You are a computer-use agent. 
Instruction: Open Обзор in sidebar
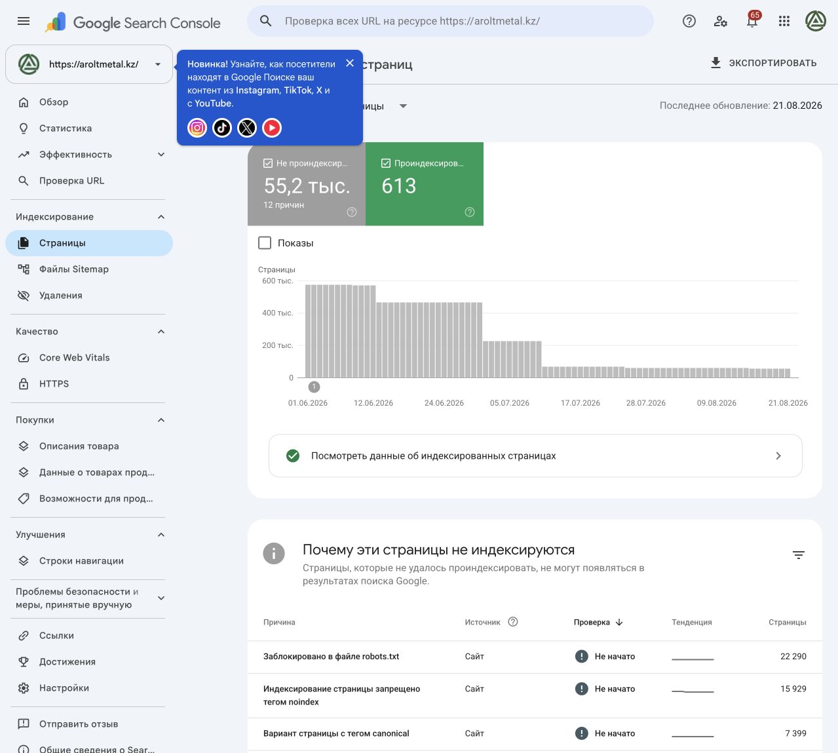point(89,102)
